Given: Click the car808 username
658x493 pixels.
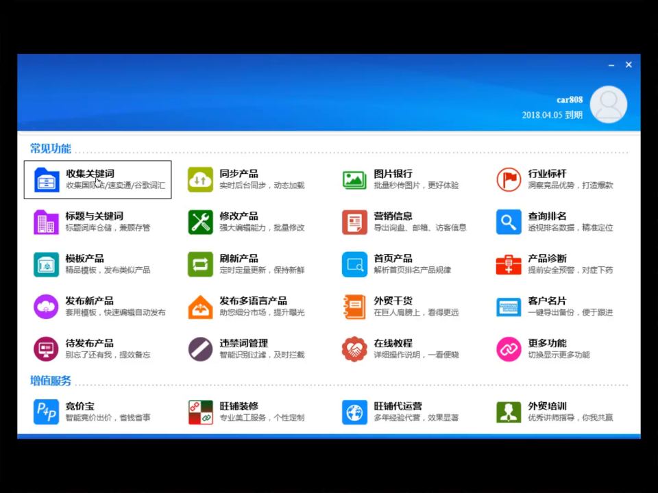Looking at the screenshot, I should 570,100.
